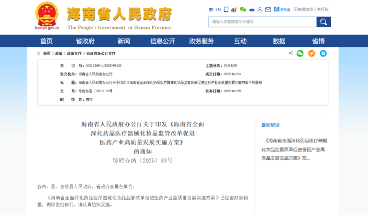Screen dimensions: 368x215
Task: Open the Weibo icon in top header
Action: pyautogui.click(x=234, y=9)
